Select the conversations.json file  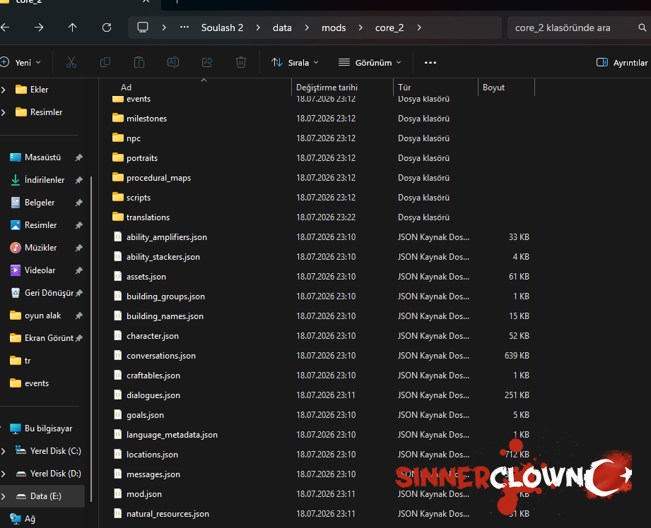pos(161,356)
